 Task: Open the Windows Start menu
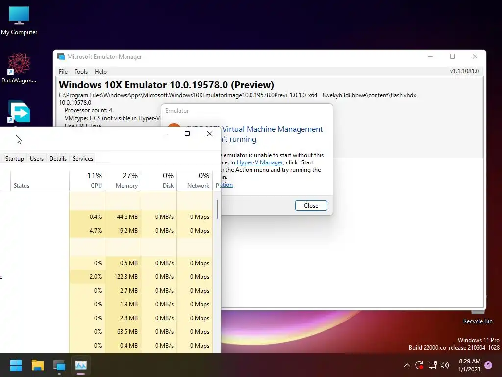pos(16,365)
